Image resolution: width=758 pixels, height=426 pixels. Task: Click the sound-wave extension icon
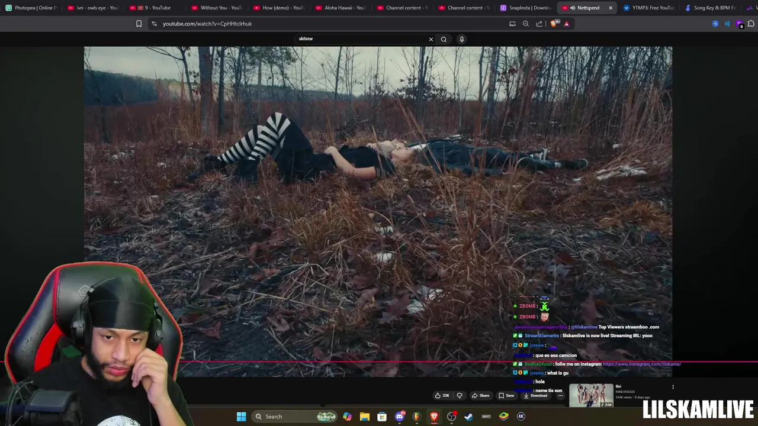pos(727,24)
